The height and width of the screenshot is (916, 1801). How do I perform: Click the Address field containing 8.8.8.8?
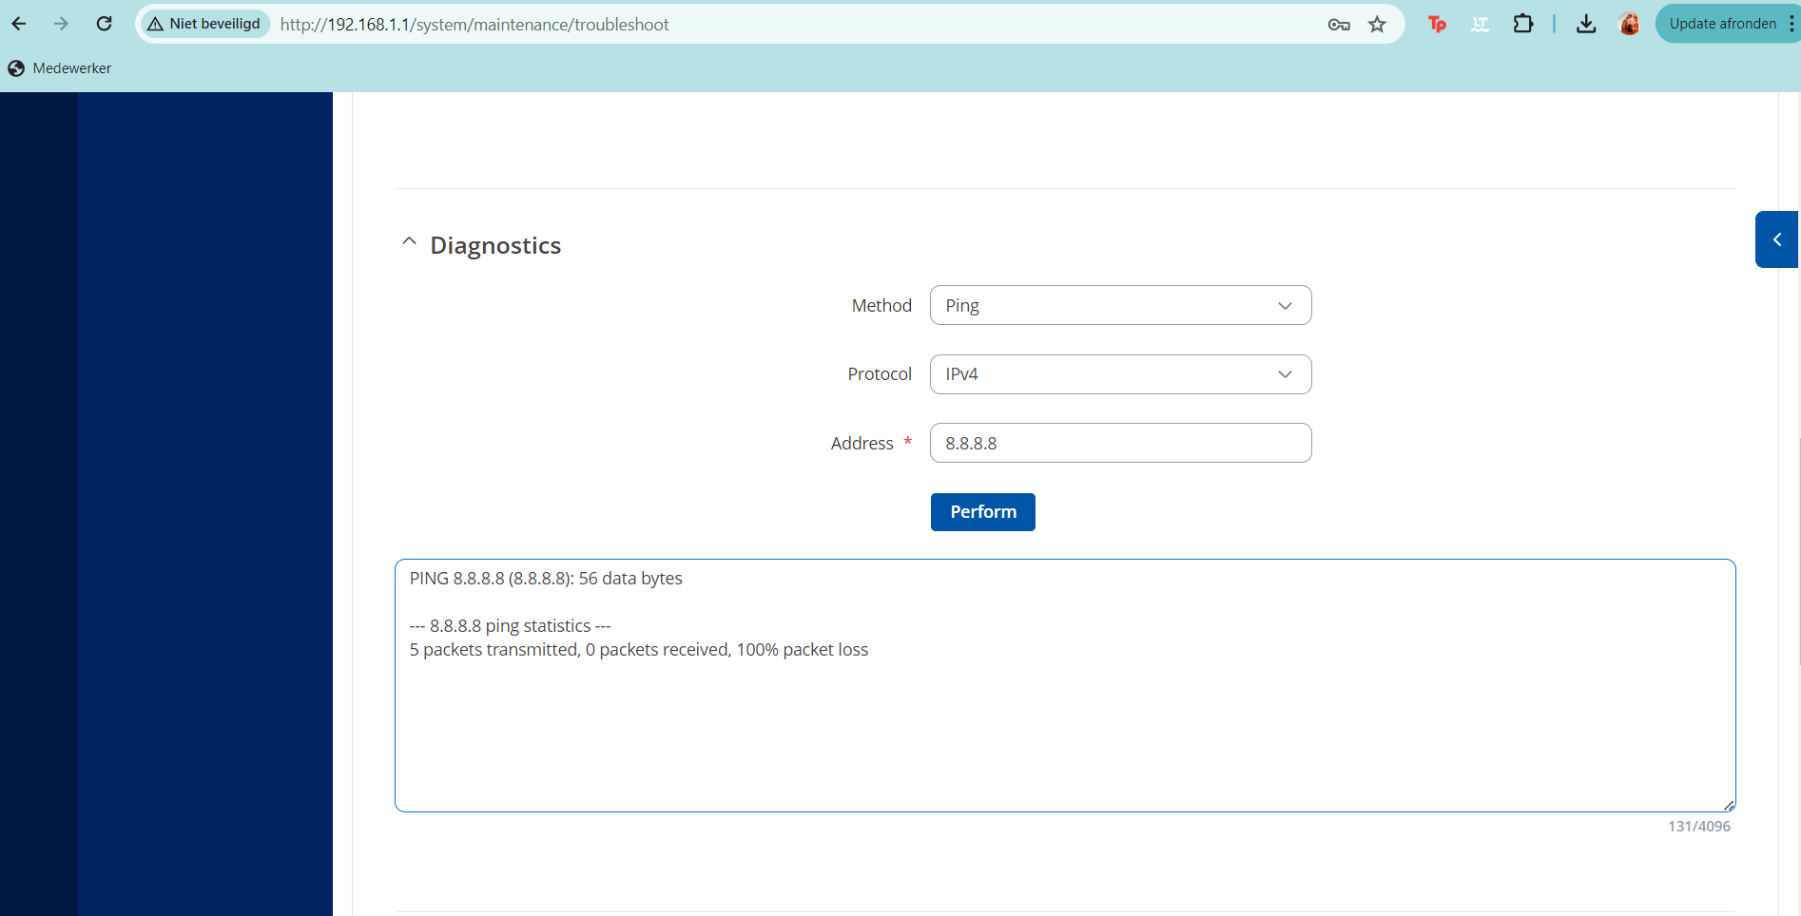(x=1120, y=443)
